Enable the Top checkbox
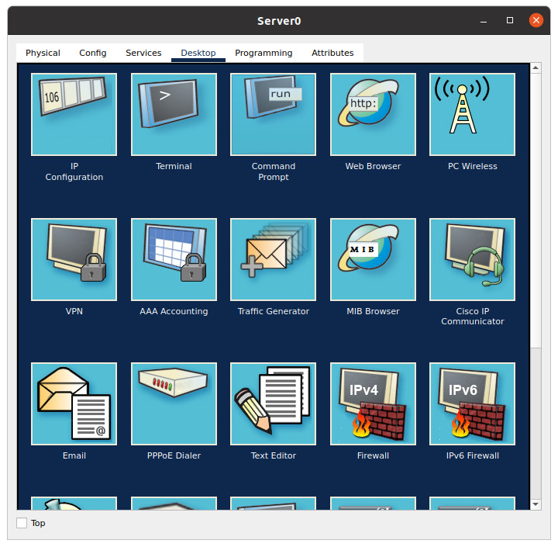558x547 pixels. point(22,523)
